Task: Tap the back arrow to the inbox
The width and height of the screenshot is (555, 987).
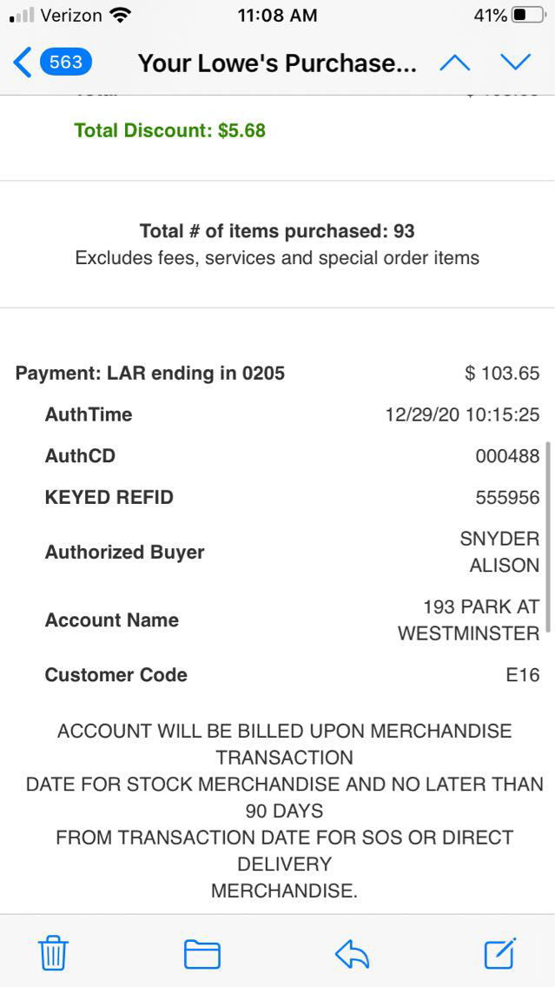Action: [22, 63]
